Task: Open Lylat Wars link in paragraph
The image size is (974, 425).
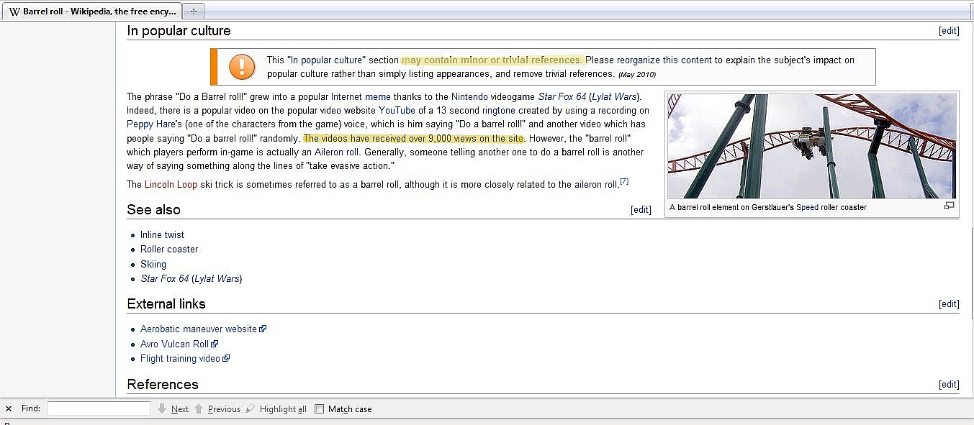Action: [614, 96]
